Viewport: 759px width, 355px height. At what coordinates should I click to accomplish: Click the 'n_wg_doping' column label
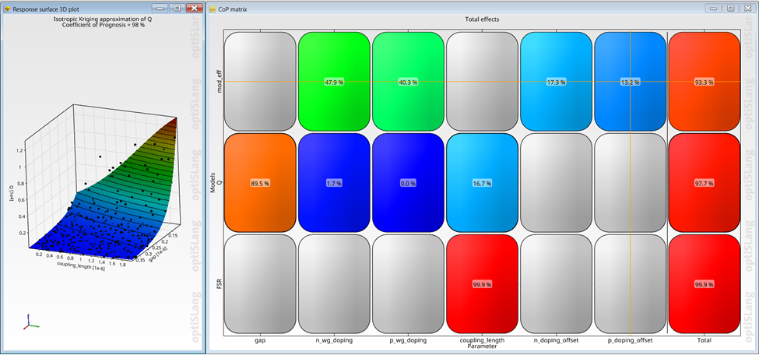click(334, 340)
